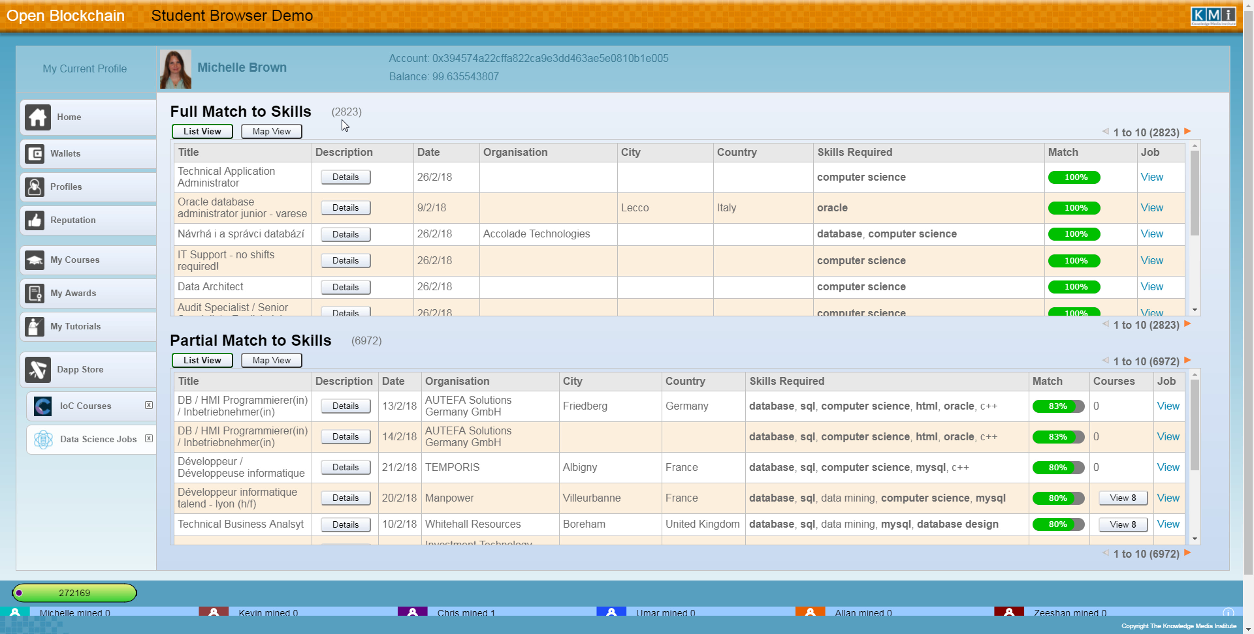Click Michelle Brown's profile photo
1254x634 pixels.
tap(176, 69)
